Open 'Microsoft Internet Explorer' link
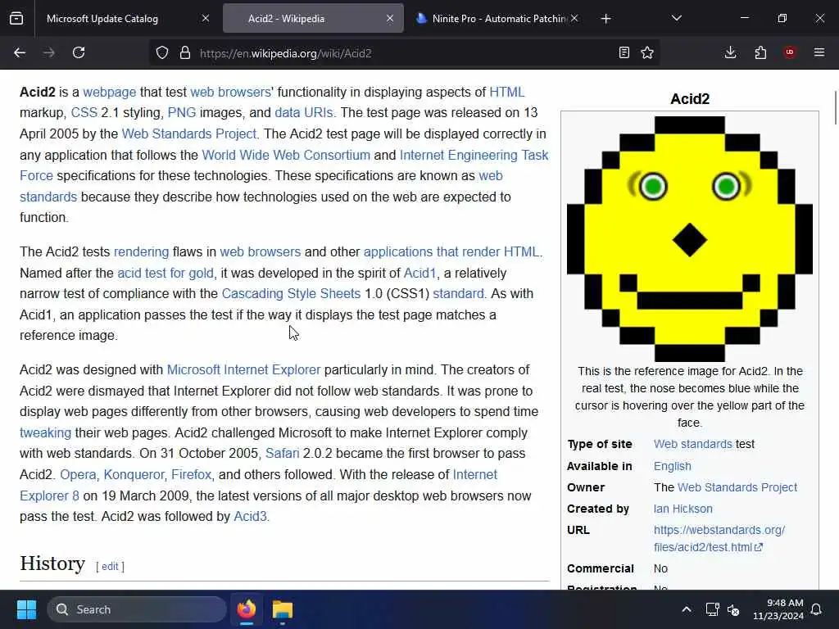Screen dimensions: 839x629 tap(243, 370)
